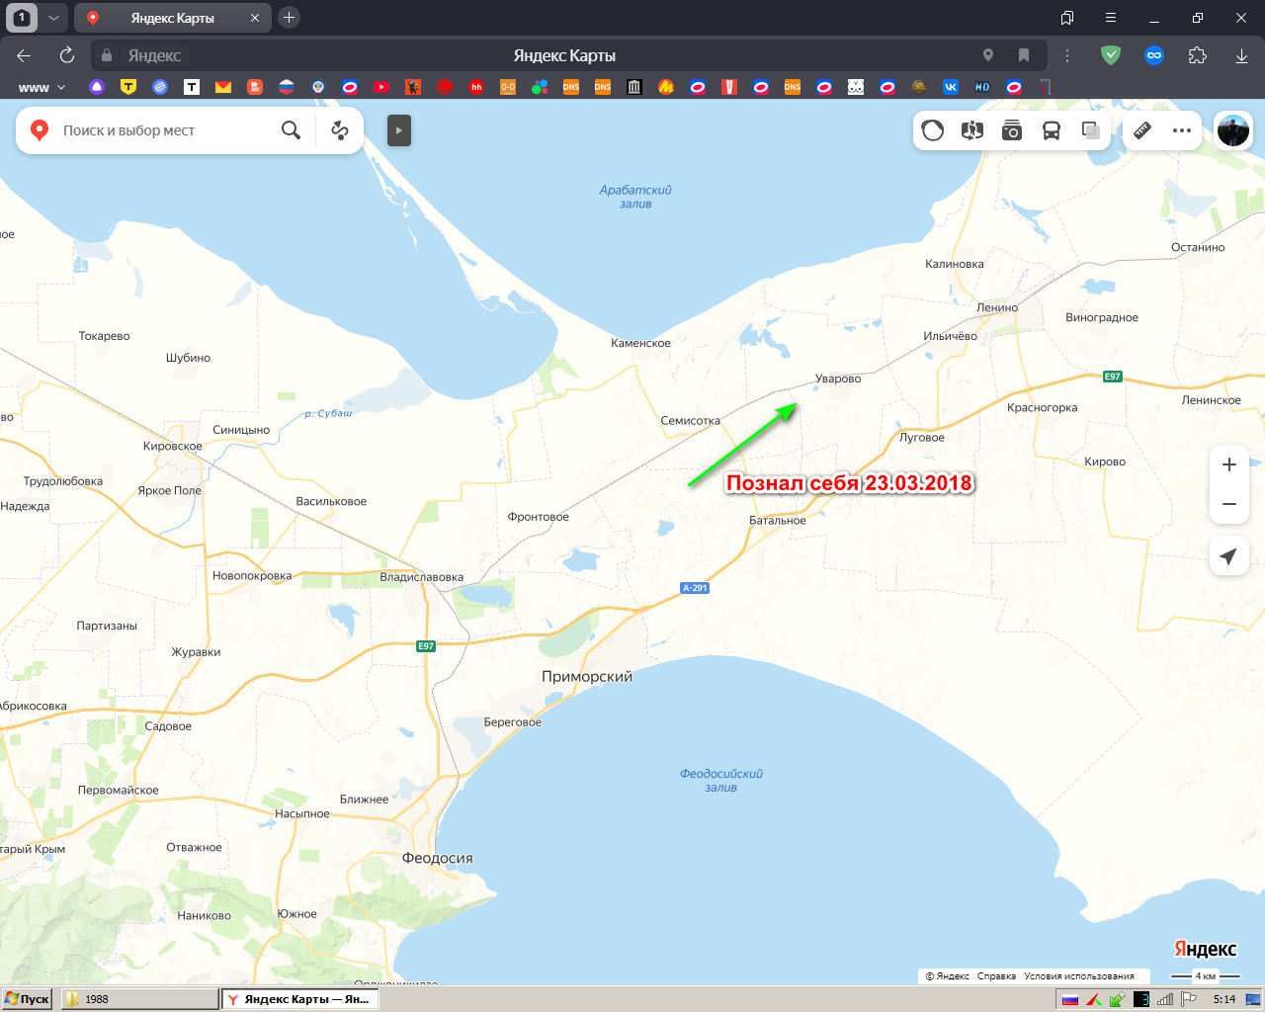Reload the page

pos(67,55)
